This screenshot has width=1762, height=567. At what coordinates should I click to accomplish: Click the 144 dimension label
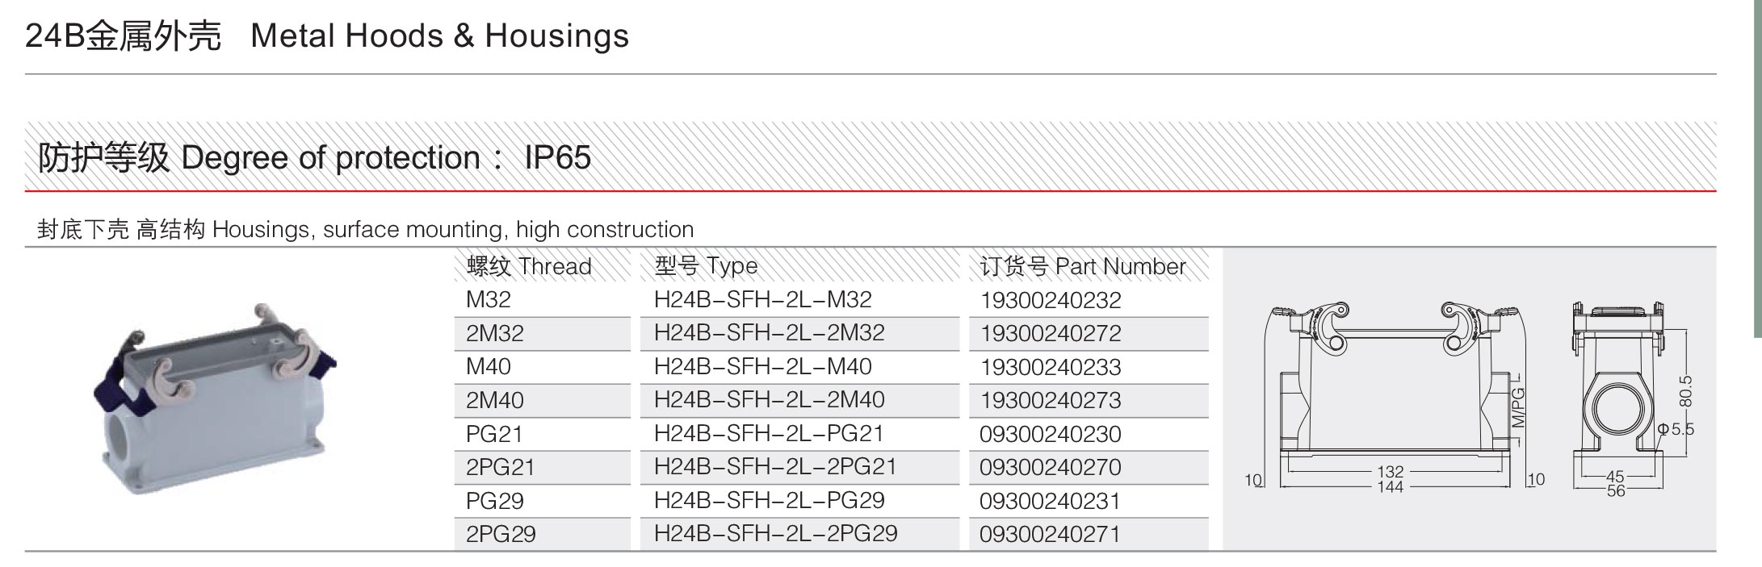(x=1390, y=487)
